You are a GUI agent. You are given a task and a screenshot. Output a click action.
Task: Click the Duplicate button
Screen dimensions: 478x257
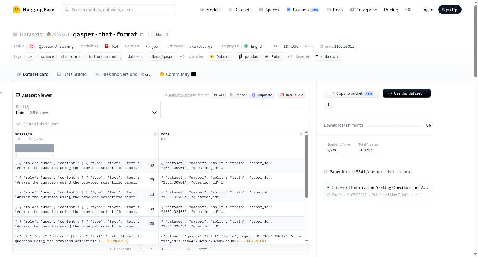coord(262,95)
